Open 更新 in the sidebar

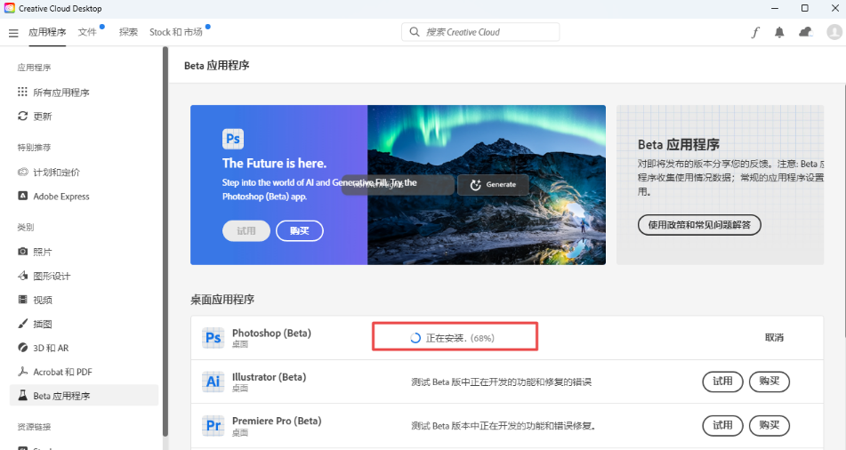click(x=42, y=117)
